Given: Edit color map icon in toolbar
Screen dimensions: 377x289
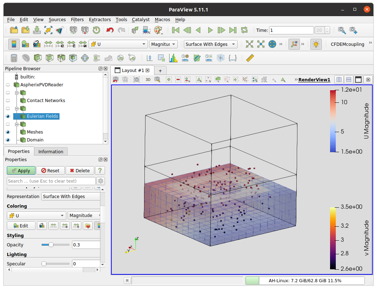Looking at the screenshot, I should tap(25, 44).
